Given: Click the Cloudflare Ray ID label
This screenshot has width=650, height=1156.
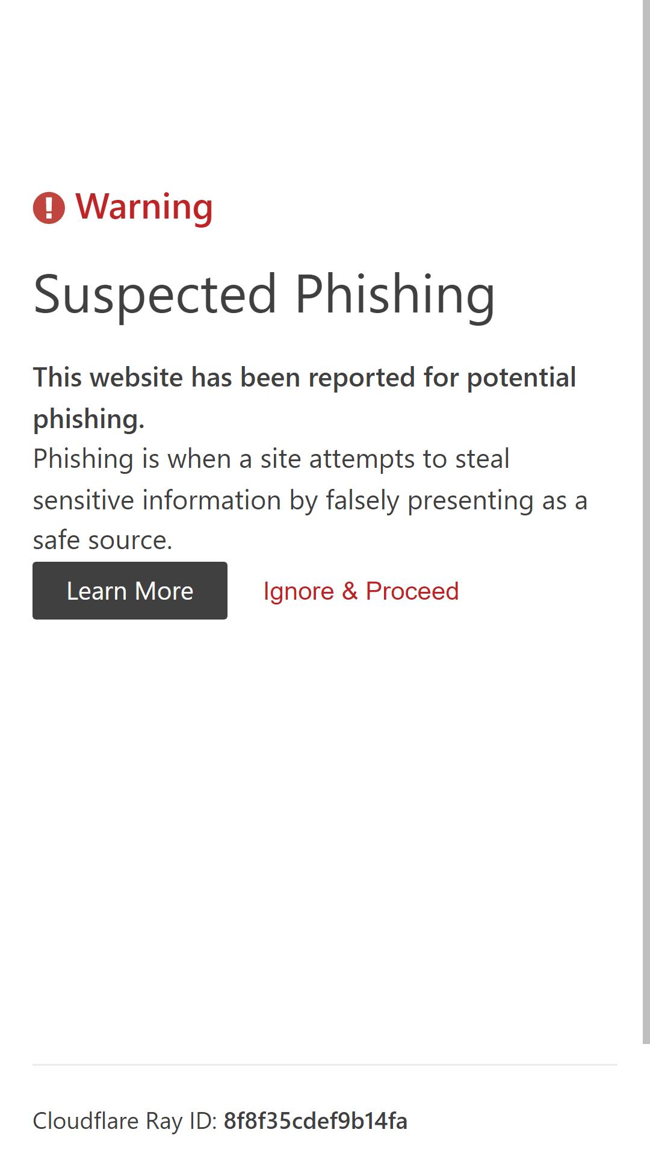Looking at the screenshot, I should 125,1121.
